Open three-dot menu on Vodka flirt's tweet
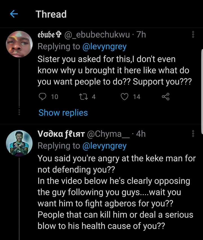The image size is (203, 240). click(x=193, y=134)
